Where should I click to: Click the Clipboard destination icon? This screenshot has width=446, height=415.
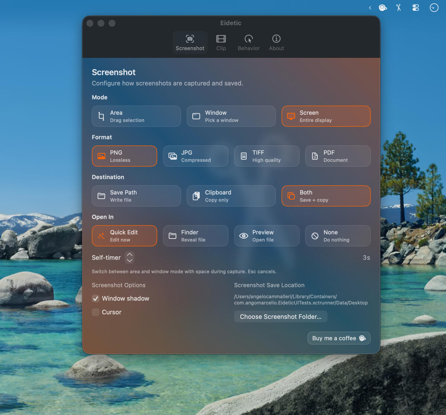pos(196,196)
